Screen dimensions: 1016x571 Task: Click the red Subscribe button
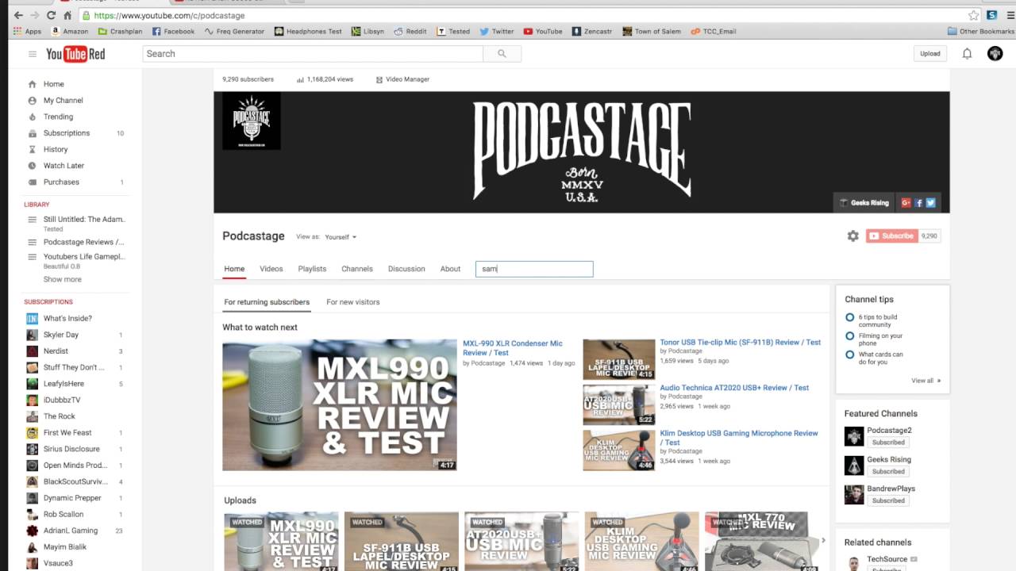892,236
